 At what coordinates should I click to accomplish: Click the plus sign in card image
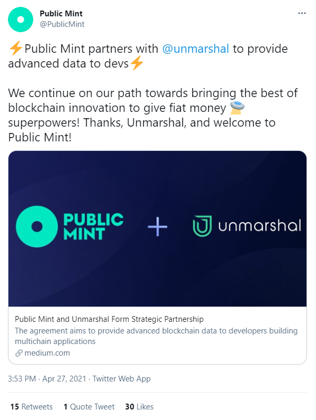click(157, 226)
